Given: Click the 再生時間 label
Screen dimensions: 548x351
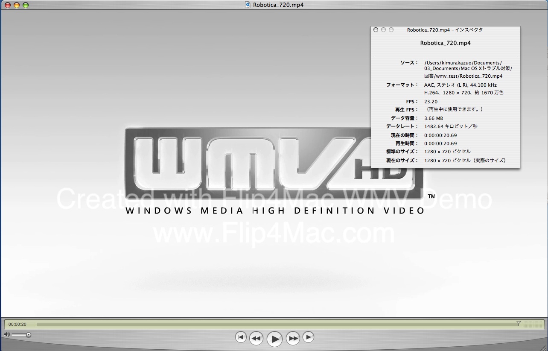Looking at the screenshot, I should point(407,143).
